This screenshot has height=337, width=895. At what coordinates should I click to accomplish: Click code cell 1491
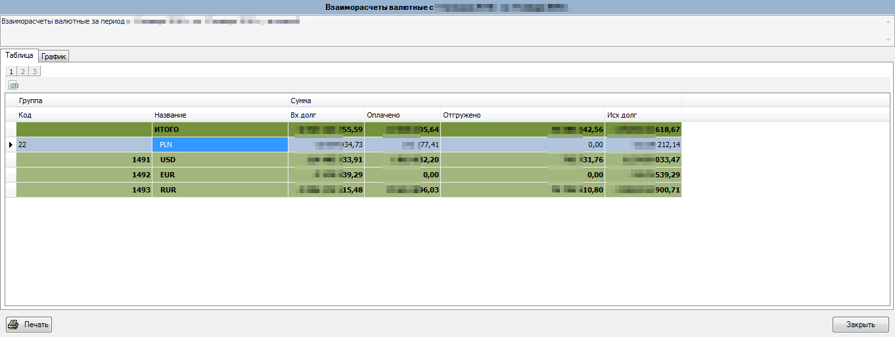click(84, 160)
